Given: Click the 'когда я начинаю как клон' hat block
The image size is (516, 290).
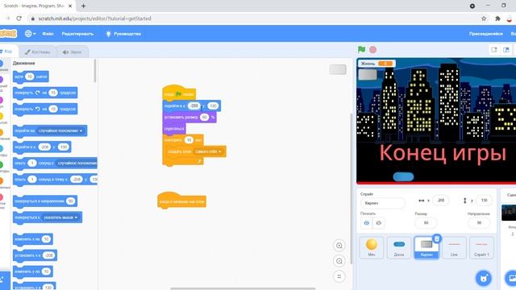Looking at the screenshot, I should 181,201.
